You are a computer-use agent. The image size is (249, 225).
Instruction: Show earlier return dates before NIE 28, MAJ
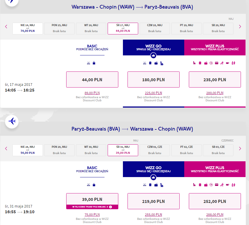(6, 149)
